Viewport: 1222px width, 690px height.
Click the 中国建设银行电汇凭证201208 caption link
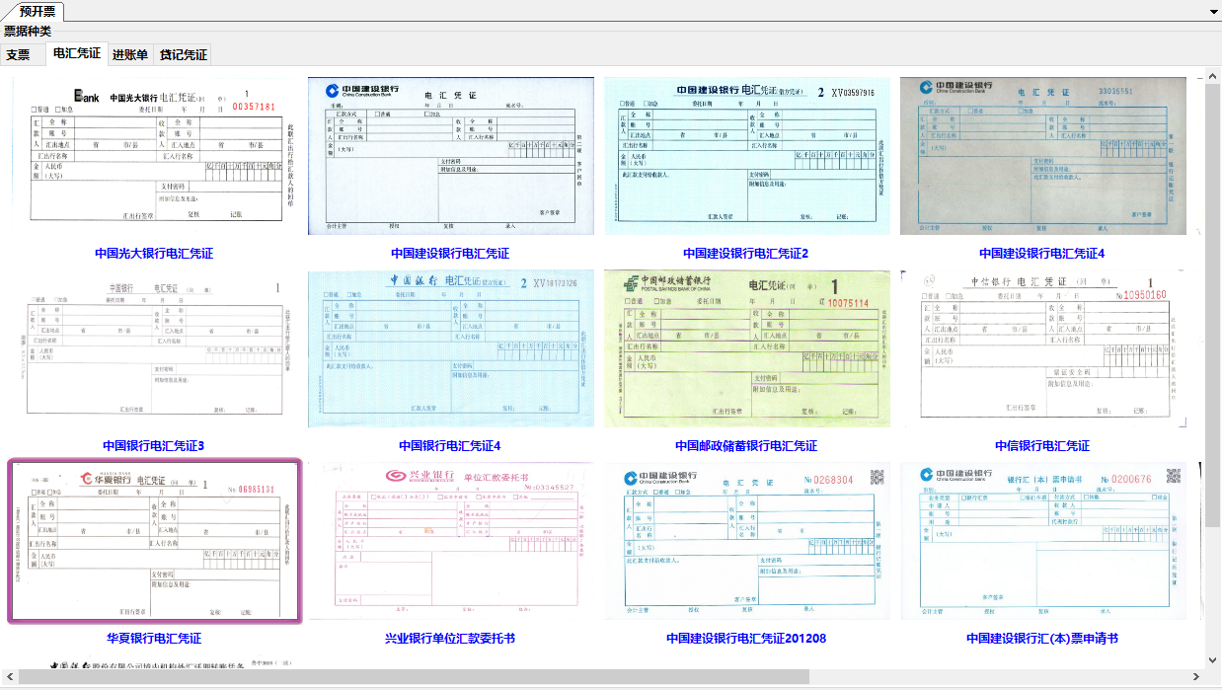coord(746,639)
